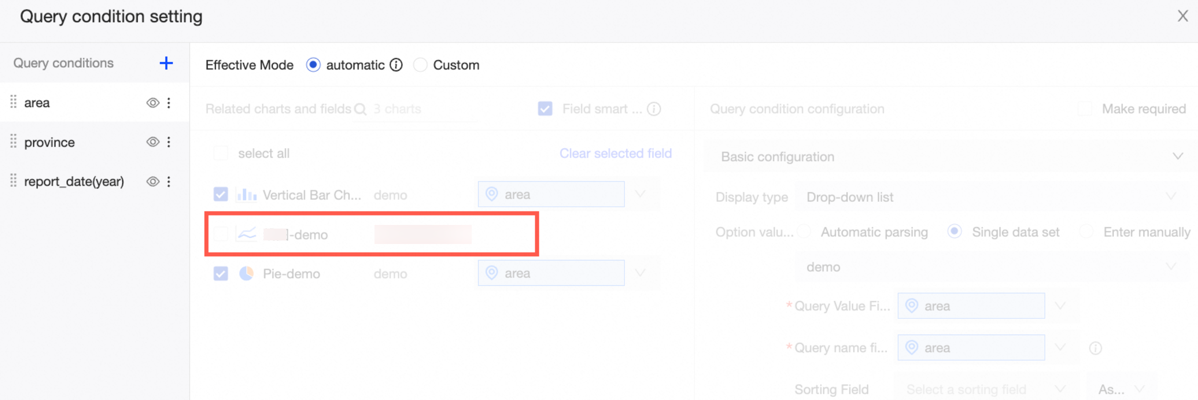
Task: Uncheck the Pie-demo chart checkbox
Action: (221, 274)
